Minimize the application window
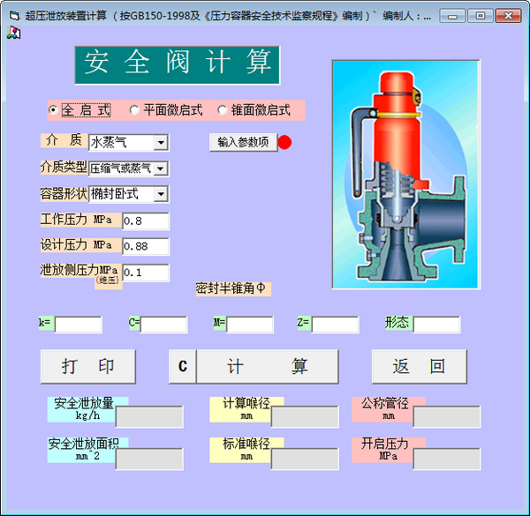 click(x=451, y=16)
